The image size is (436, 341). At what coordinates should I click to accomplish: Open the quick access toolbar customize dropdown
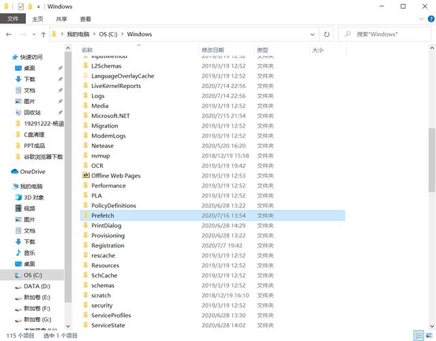[x=38, y=7]
